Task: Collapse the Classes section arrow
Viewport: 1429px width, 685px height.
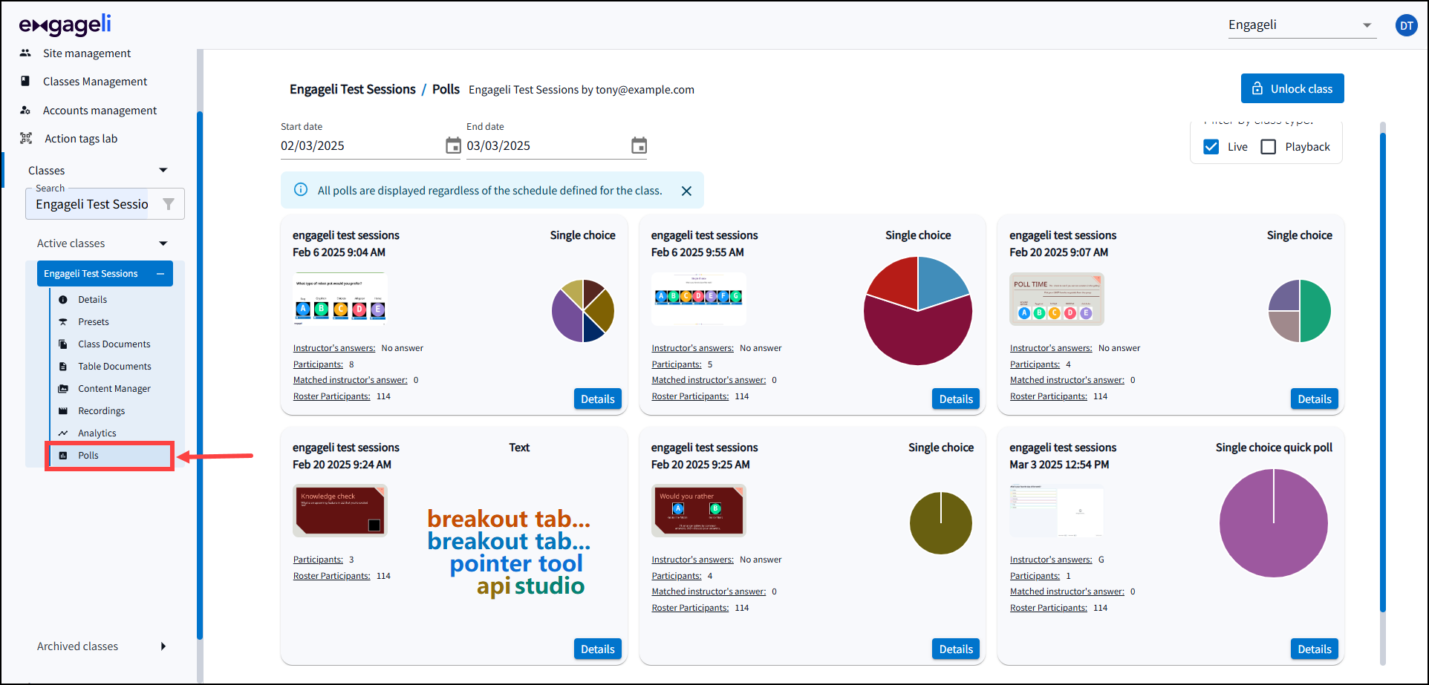Action: [163, 170]
